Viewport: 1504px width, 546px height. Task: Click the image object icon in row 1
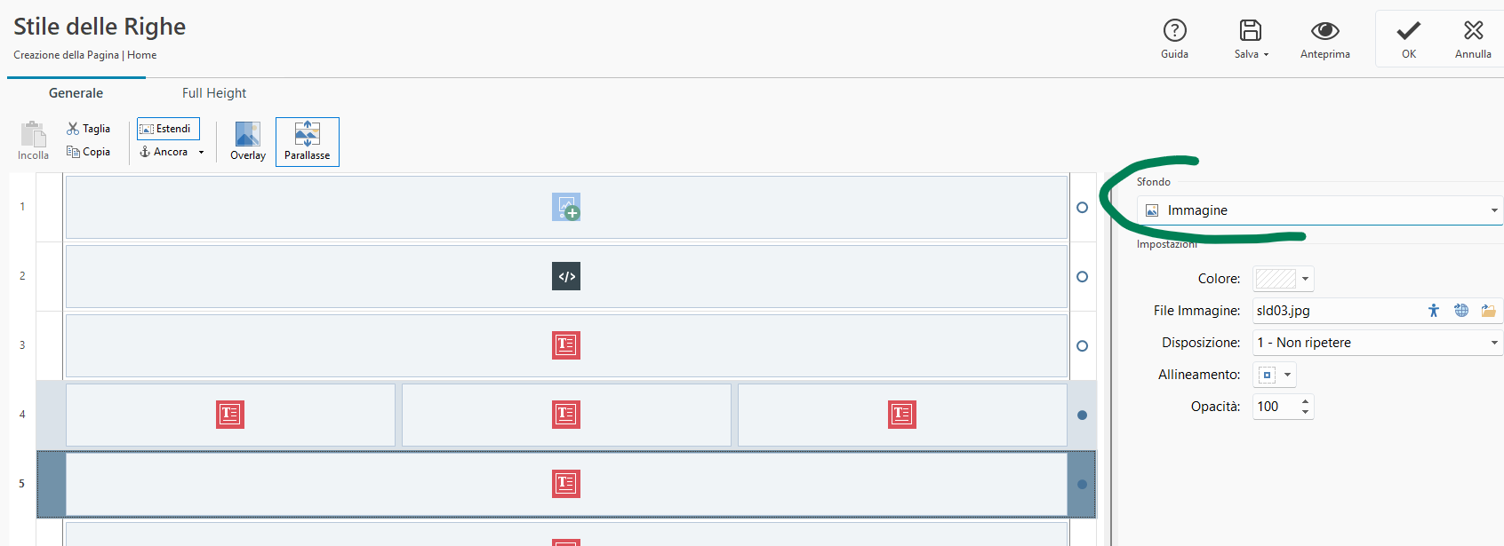pos(566,207)
